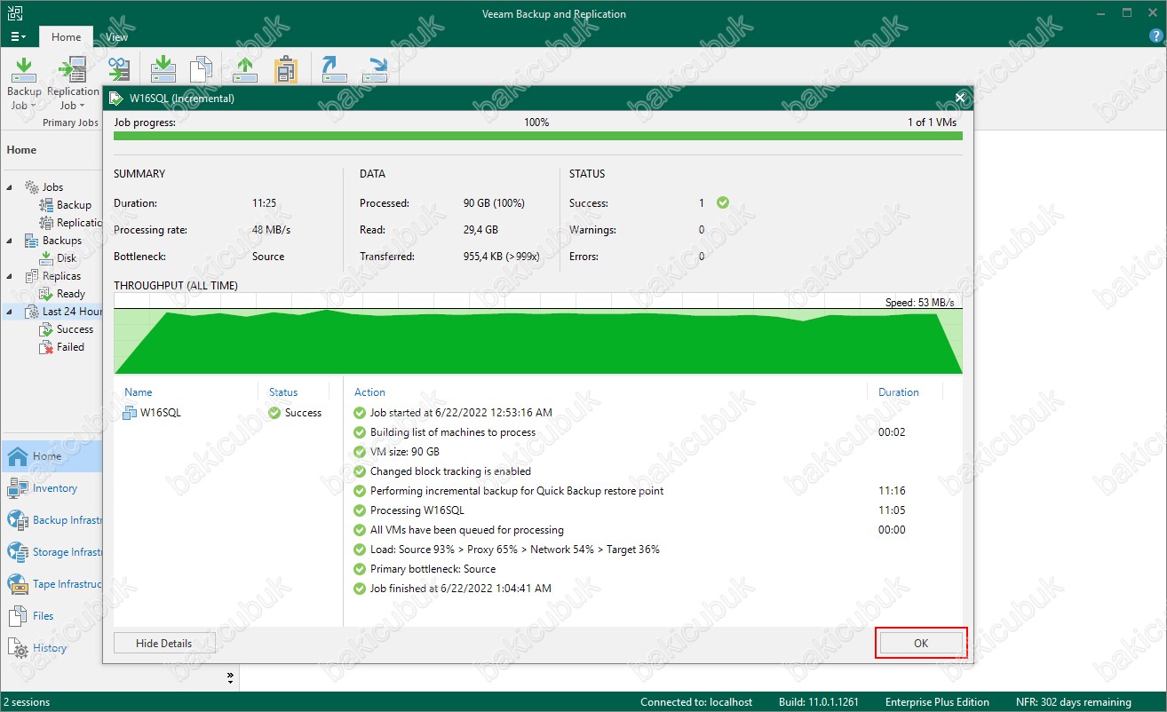Click the green job progress bar
Screen dimensions: 1167x712
(x=536, y=136)
